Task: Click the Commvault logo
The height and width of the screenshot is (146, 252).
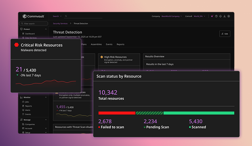Action: (x=33, y=16)
